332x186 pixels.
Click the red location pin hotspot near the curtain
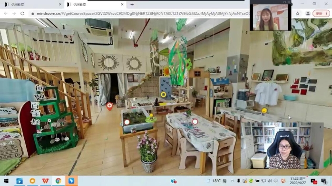pyautogui.click(x=109, y=106)
